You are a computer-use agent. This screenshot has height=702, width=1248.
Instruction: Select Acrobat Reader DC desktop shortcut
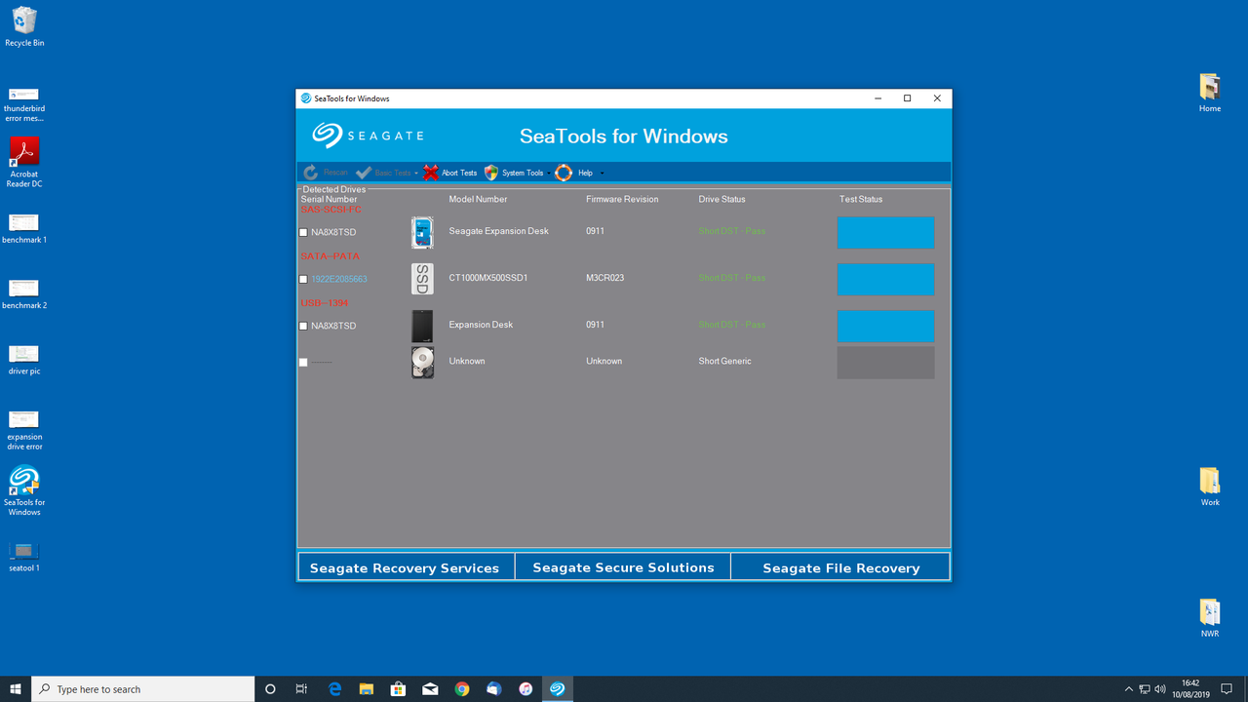(24, 162)
